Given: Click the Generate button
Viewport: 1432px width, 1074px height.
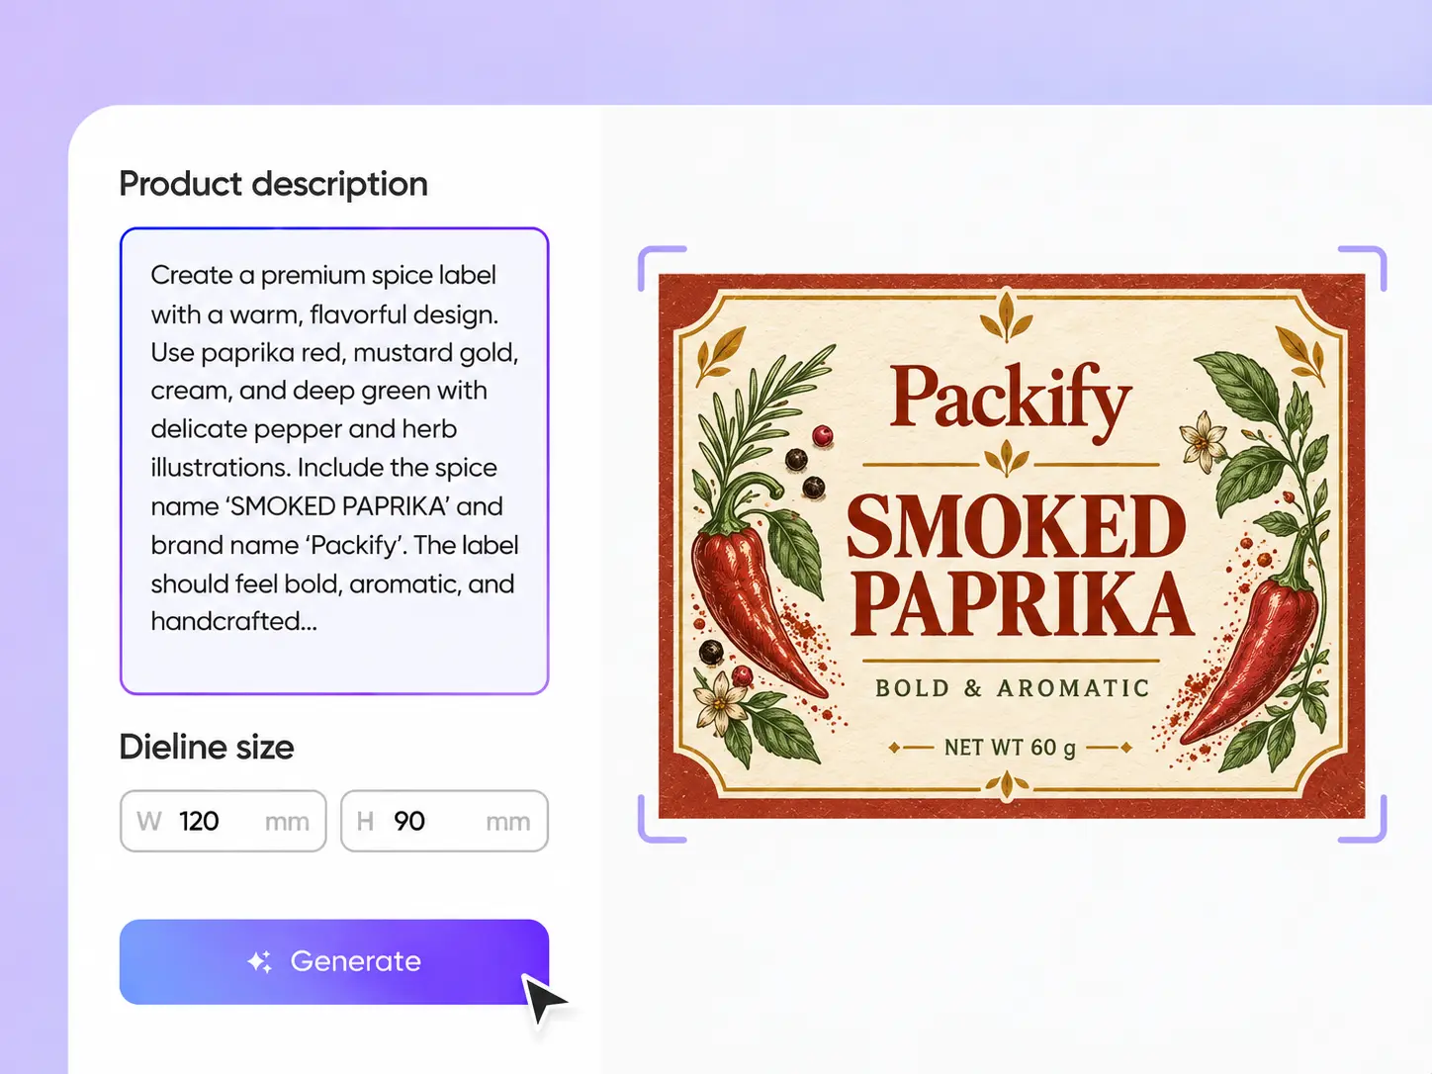Looking at the screenshot, I should (x=334, y=962).
